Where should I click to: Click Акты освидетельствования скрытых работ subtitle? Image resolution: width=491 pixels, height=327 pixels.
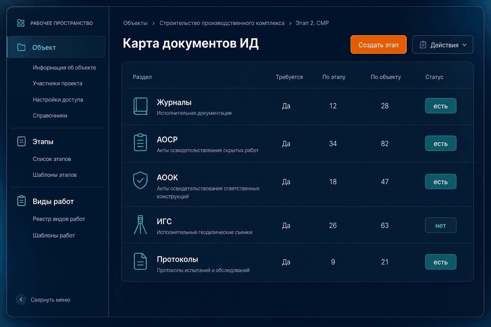click(x=207, y=150)
